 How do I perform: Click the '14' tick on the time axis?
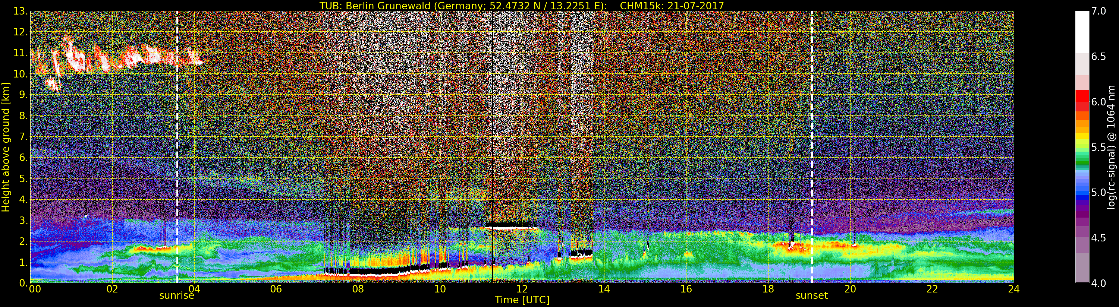[x=604, y=289]
